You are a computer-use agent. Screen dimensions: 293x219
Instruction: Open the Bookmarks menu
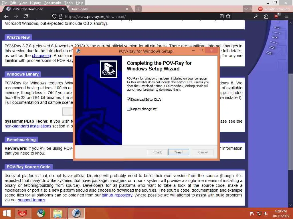click(x=53, y=3)
